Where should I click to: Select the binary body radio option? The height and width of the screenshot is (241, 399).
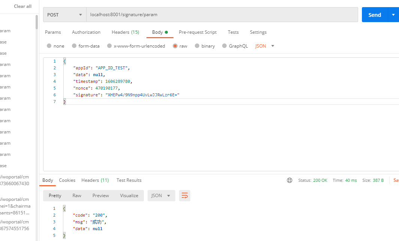coord(197,46)
